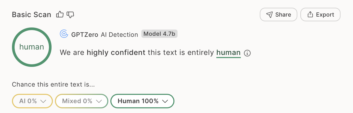Expand the Human 100% dropdown

(x=142, y=101)
